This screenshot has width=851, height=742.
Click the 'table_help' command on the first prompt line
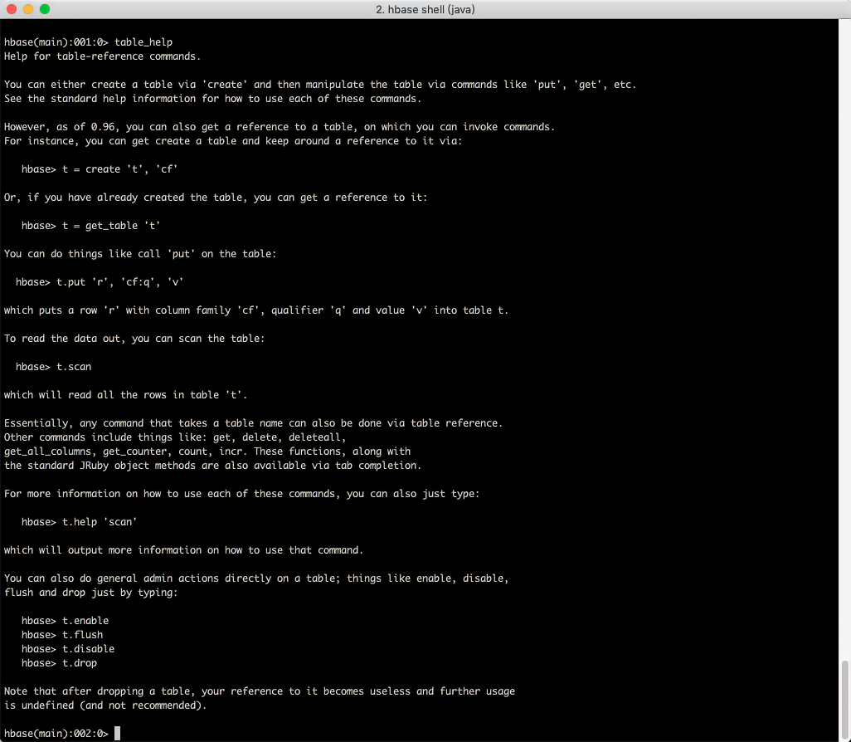(143, 42)
